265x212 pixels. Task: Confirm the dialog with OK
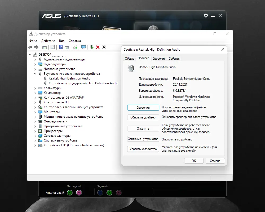[194, 161]
